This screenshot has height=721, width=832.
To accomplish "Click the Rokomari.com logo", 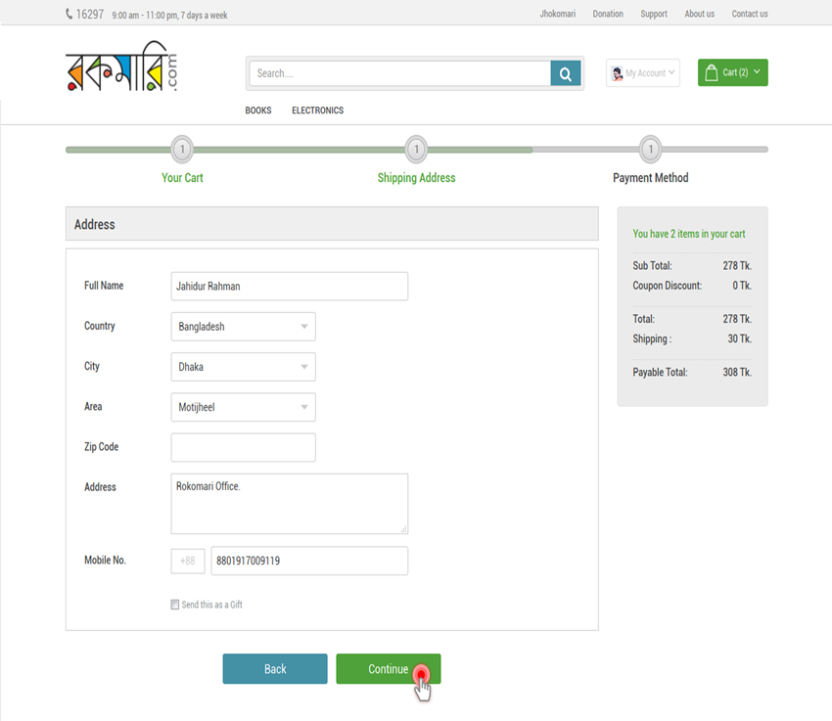I will click(x=121, y=70).
